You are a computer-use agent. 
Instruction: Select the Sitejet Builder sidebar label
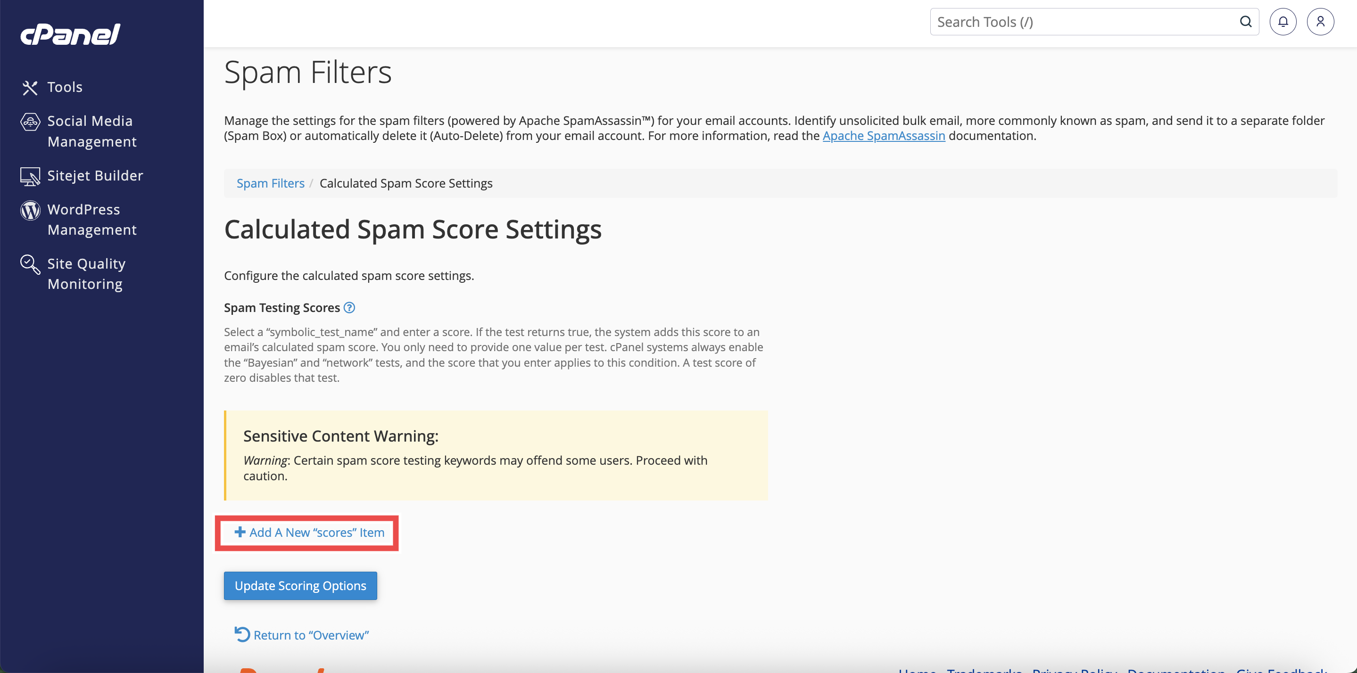(x=95, y=175)
